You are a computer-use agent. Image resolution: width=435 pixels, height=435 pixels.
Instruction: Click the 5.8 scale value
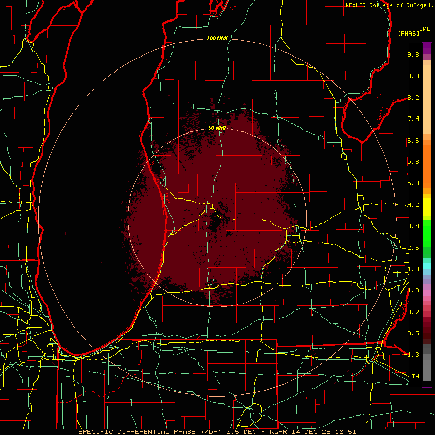[x=413, y=162]
